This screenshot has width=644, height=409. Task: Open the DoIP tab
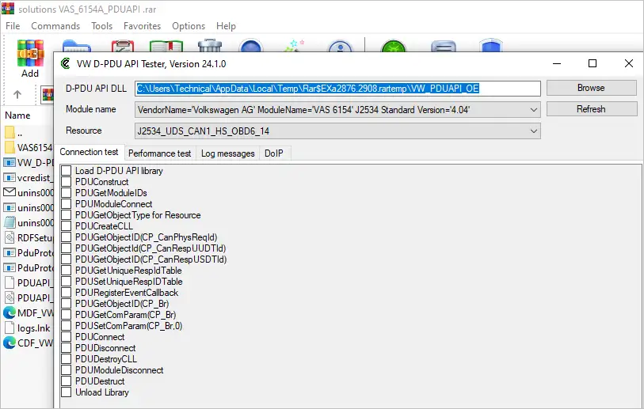[274, 153]
